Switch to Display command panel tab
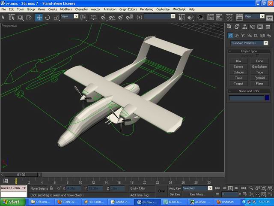 tap(260, 27)
